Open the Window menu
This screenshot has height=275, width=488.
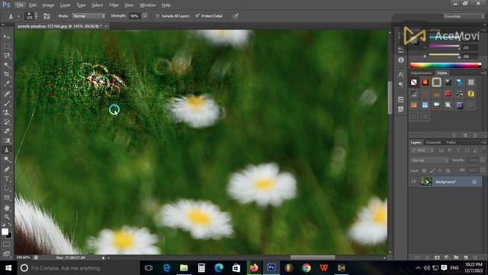[x=147, y=5]
